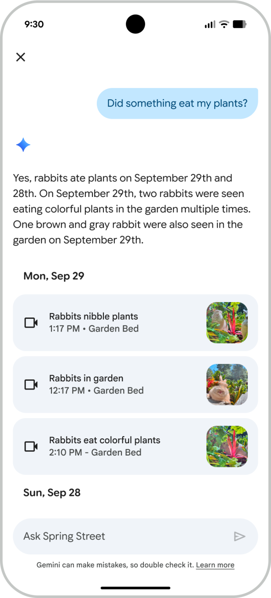Tap the Gemini sparkle icon

(23, 145)
